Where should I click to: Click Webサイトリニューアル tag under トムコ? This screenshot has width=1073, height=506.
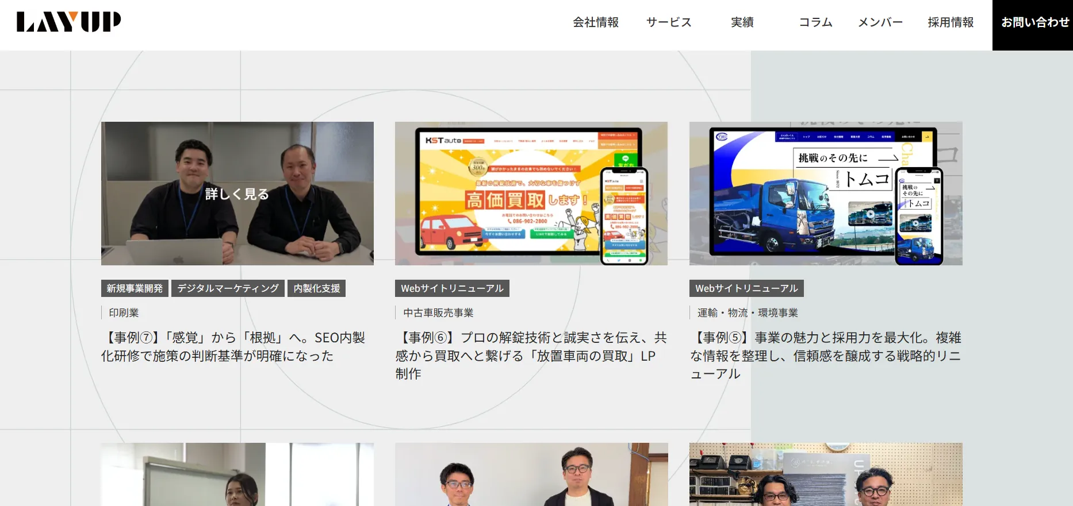(746, 288)
